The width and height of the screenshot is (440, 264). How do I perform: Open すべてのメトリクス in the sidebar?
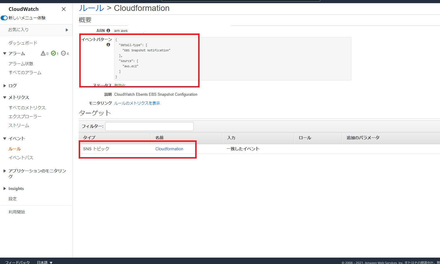tap(27, 108)
